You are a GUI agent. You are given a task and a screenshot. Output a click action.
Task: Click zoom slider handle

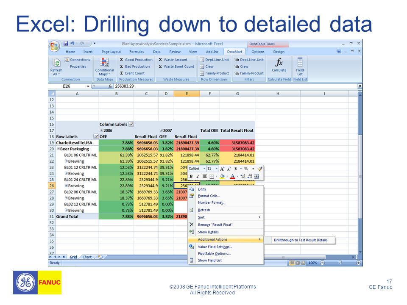[340, 263]
